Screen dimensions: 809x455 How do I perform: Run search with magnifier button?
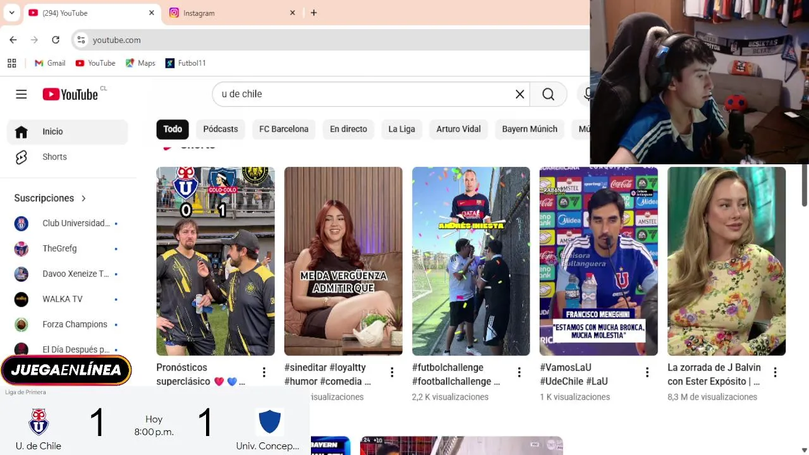tap(548, 94)
